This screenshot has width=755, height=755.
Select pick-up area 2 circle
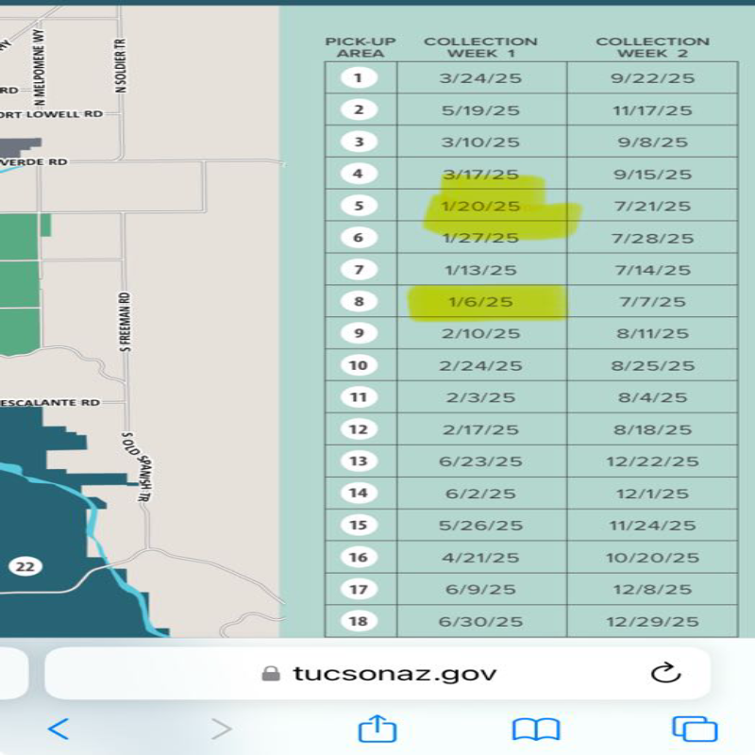(x=359, y=109)
